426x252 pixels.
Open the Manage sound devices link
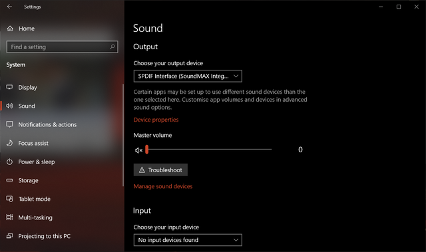(163, 186)
